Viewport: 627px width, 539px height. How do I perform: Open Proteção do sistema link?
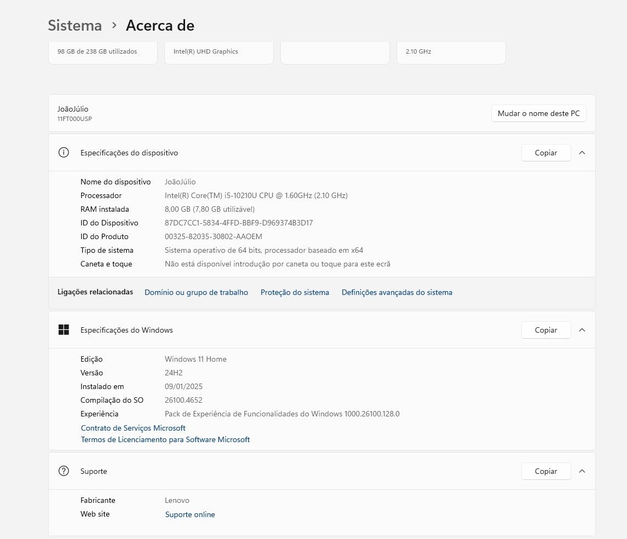[295, 292]
